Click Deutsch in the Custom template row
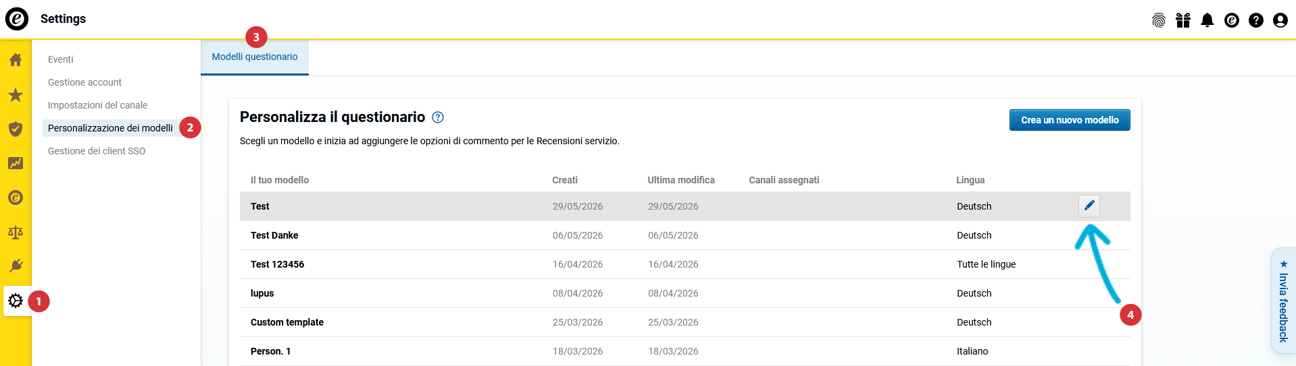Viewport: 1296px width, 366px height. coord(974,322)
